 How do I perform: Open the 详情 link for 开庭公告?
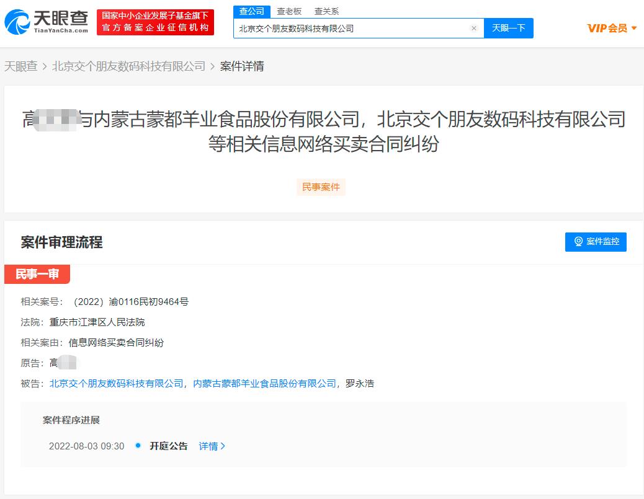[x=212, y=446]
